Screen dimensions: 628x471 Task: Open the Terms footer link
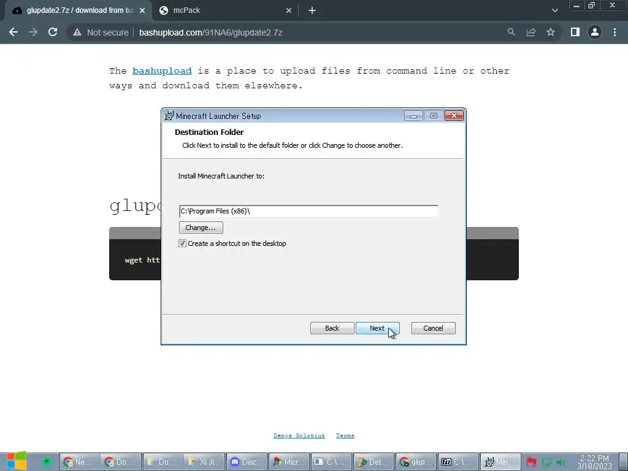(345, 436)
